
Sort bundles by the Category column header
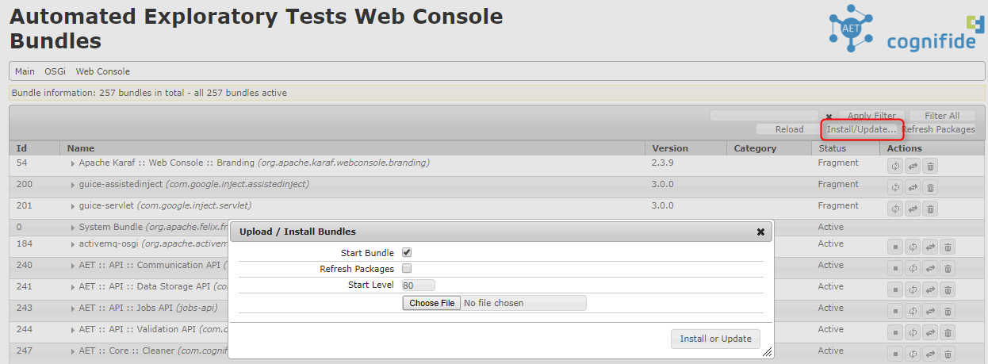768,148
